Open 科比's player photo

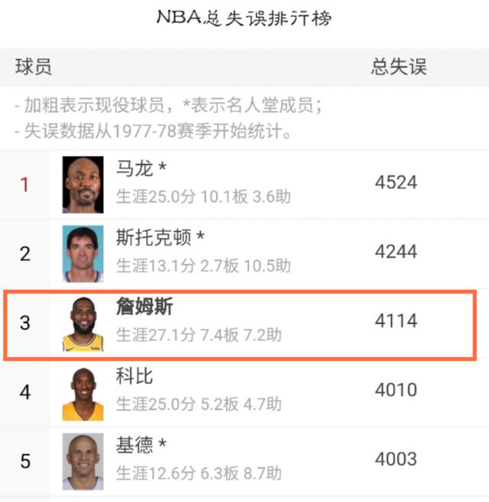[x=83, y=394]
